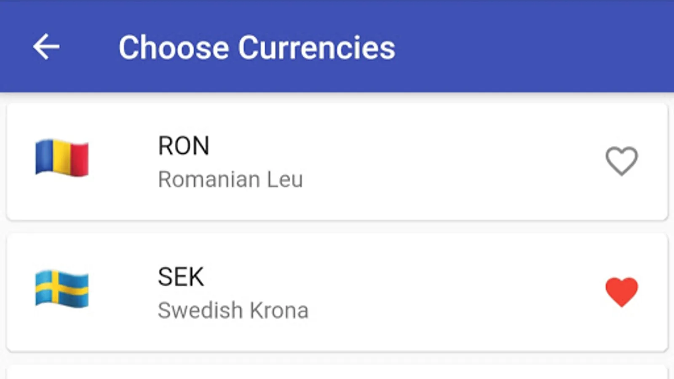The image size is (674, 379).
Task: Click the word "Romanian" in the RON row
Action: pos(209,179)
